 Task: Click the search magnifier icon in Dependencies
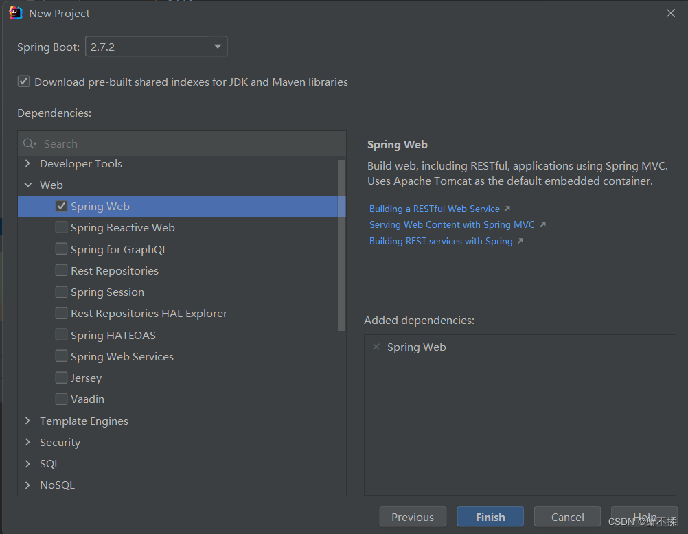coord(29,143)
